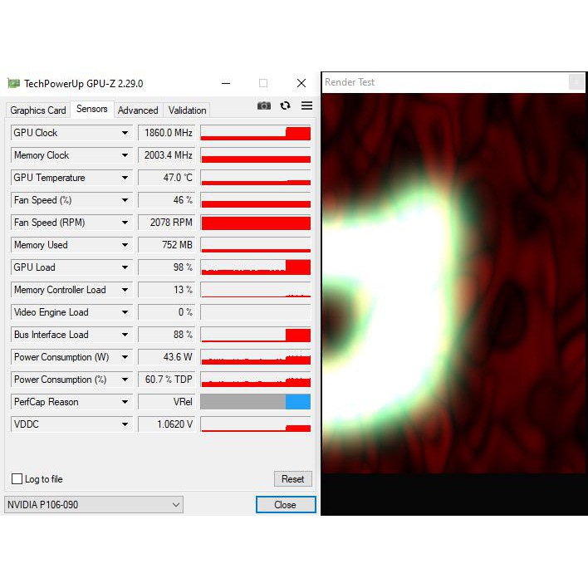Open the hamburger menu icon
This screenshot has width=588, height=588.
306,105
